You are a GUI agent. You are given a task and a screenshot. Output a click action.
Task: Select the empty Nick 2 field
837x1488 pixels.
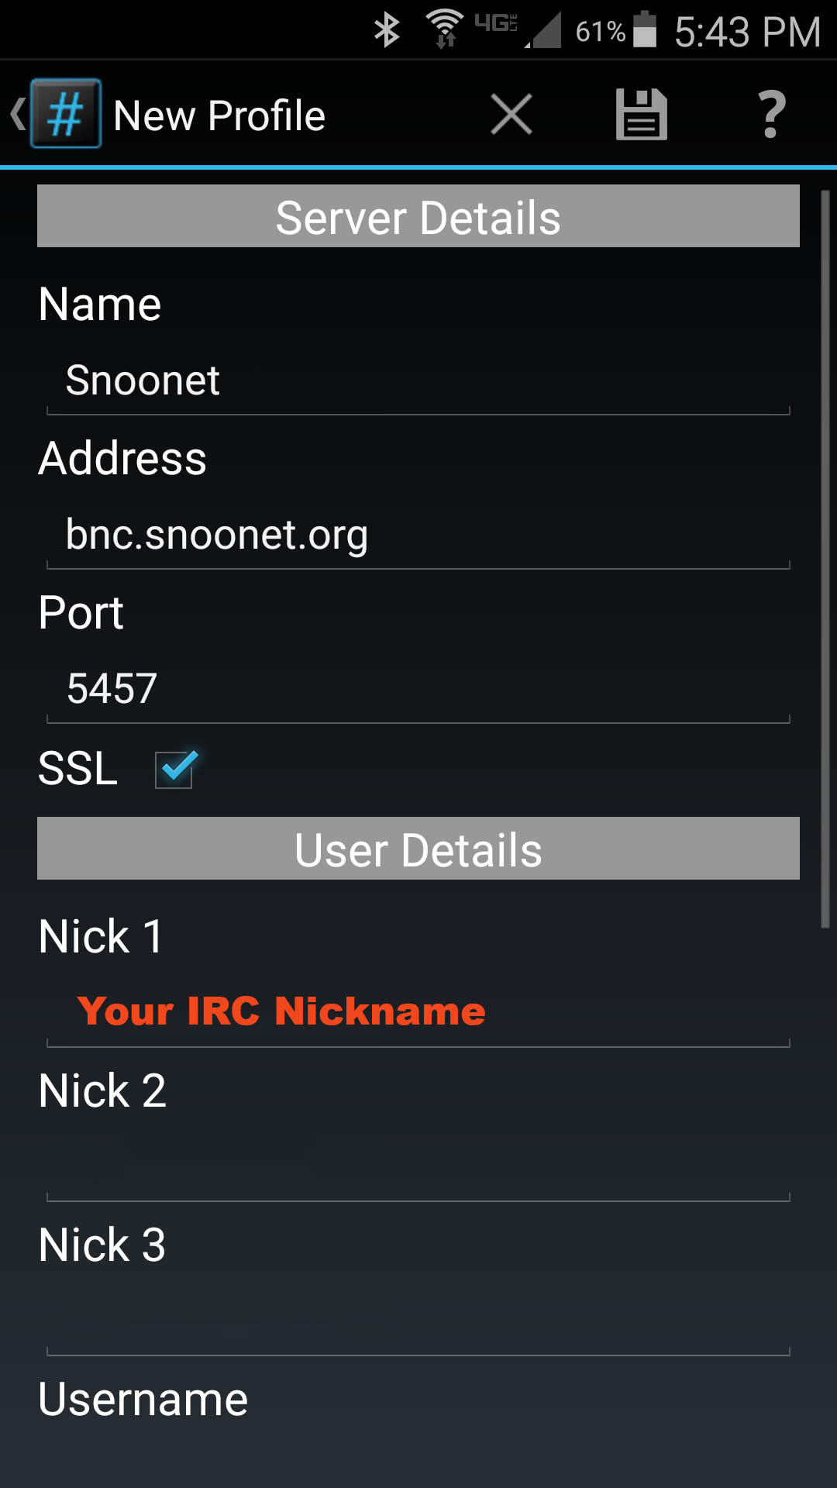418,1167
